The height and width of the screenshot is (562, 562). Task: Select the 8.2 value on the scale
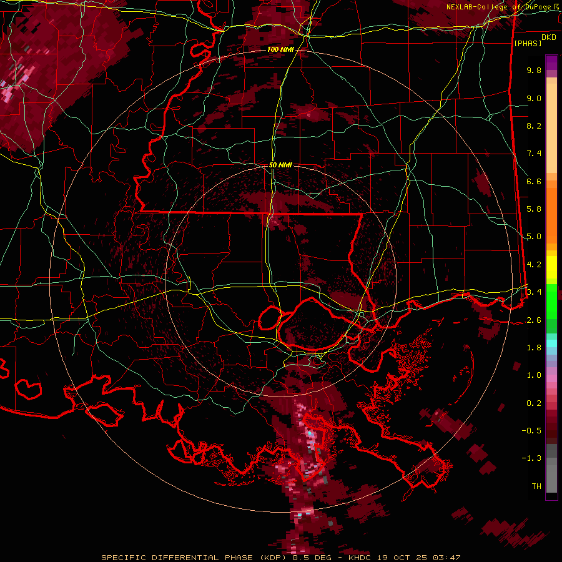[534, 126]
